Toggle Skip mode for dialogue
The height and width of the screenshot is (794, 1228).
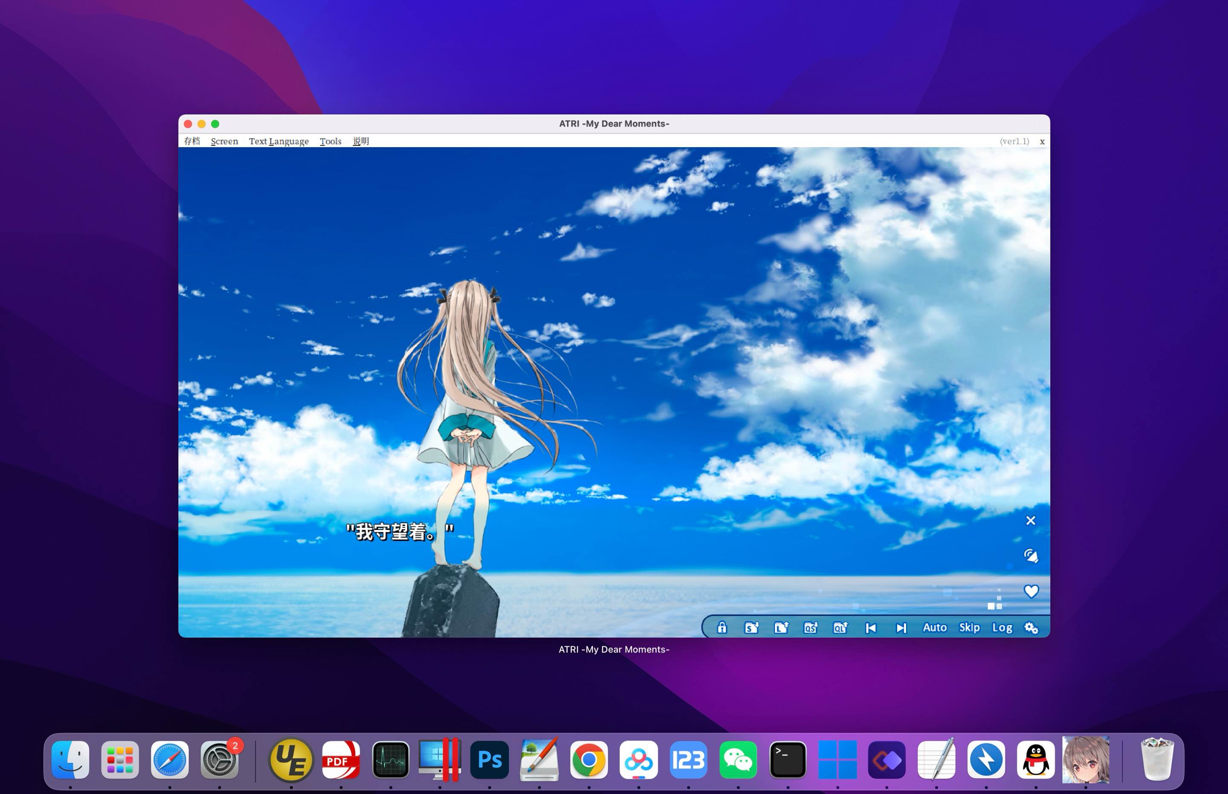[969, 627]
